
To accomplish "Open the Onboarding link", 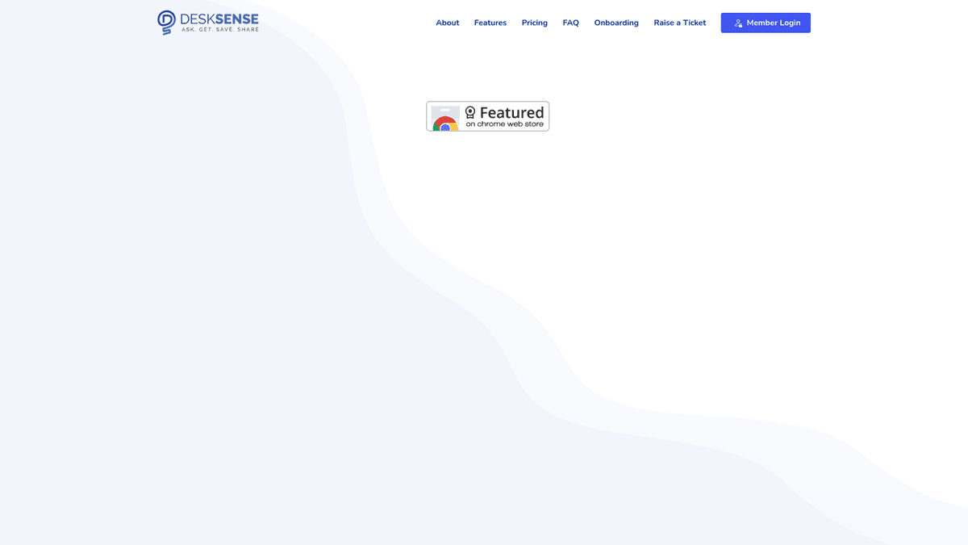I will click(616, 23).
